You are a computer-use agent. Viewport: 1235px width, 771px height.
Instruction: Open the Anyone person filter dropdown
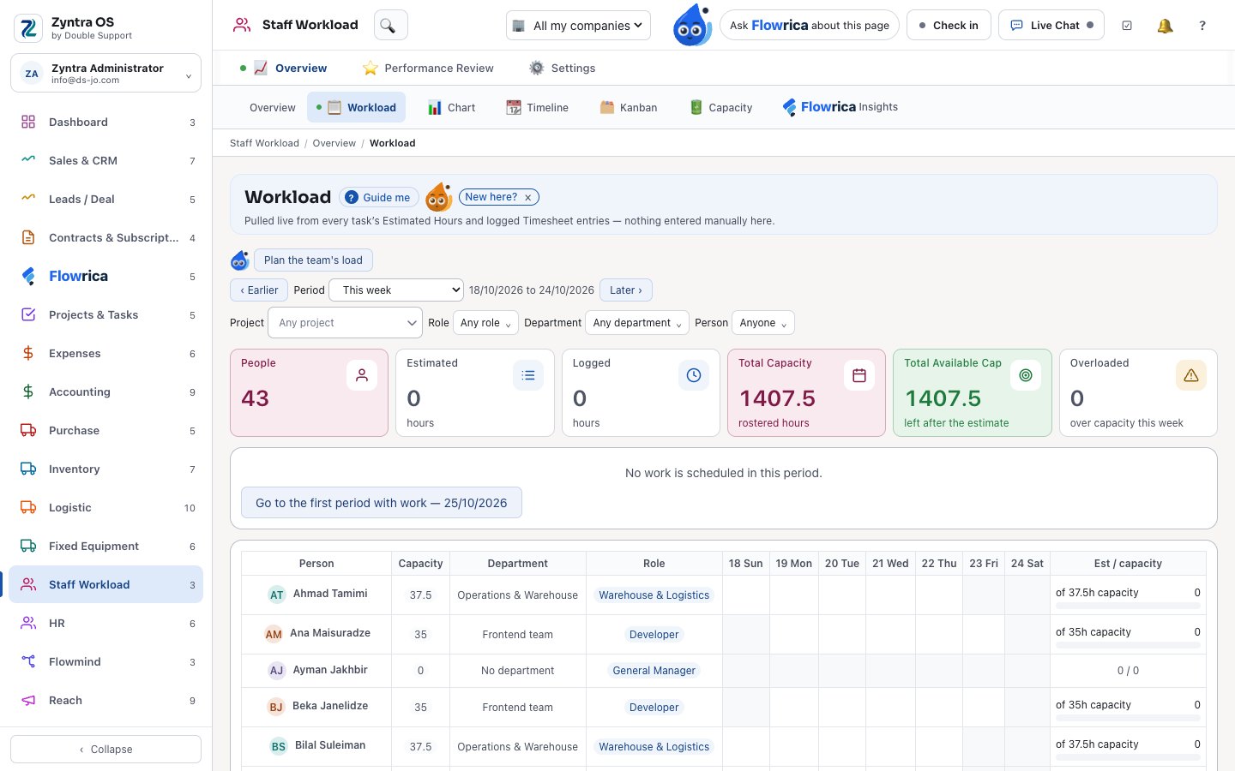(763, 323)
